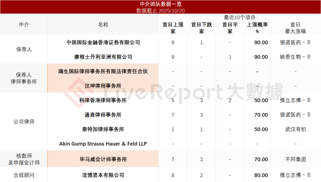Image resolution: width=321 pixels, height=182 pixels.
Task: Select 首日上涨 value 7 for 毕马威
Action: [173, 159]
